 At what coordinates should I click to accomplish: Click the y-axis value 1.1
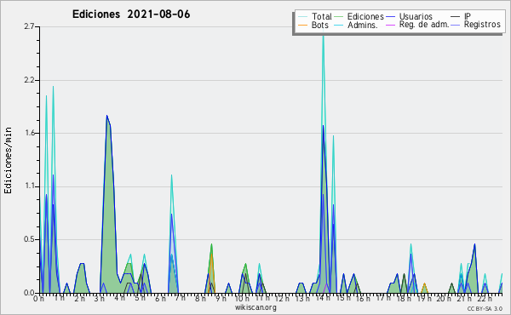point(29,186)
